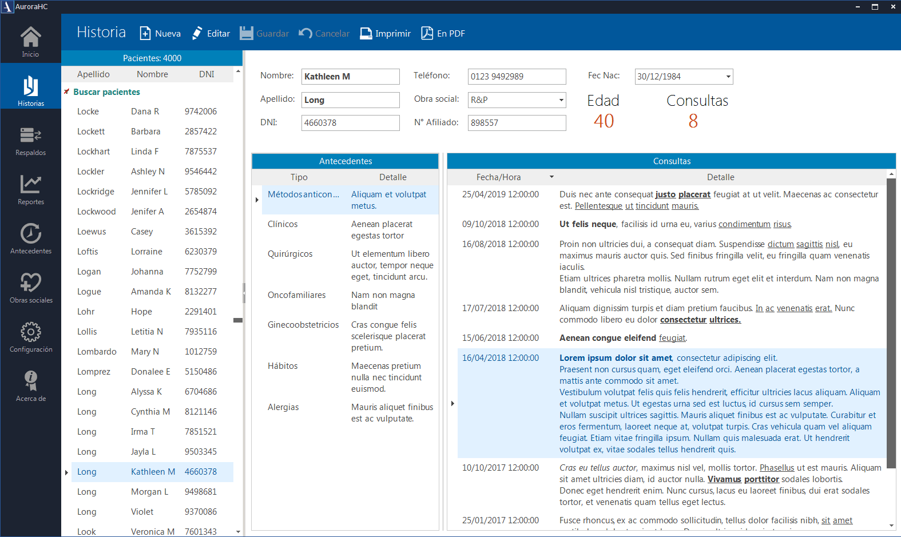Open the Reportes chart icon
The width and height of the screenshot is (901, 537).
pyautogui.click(x=31, y=186)
